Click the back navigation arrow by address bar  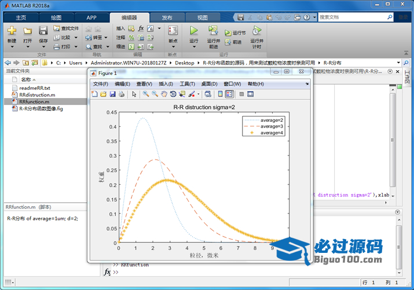coord(8,63)
